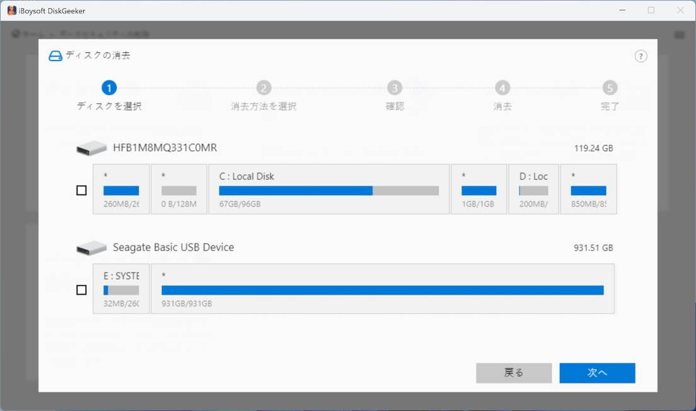
Task: Click the disk erase header icon
Action: click(x=55, y=56)
